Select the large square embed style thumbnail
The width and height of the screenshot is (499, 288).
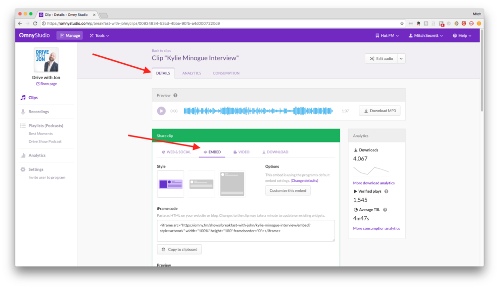232,184
